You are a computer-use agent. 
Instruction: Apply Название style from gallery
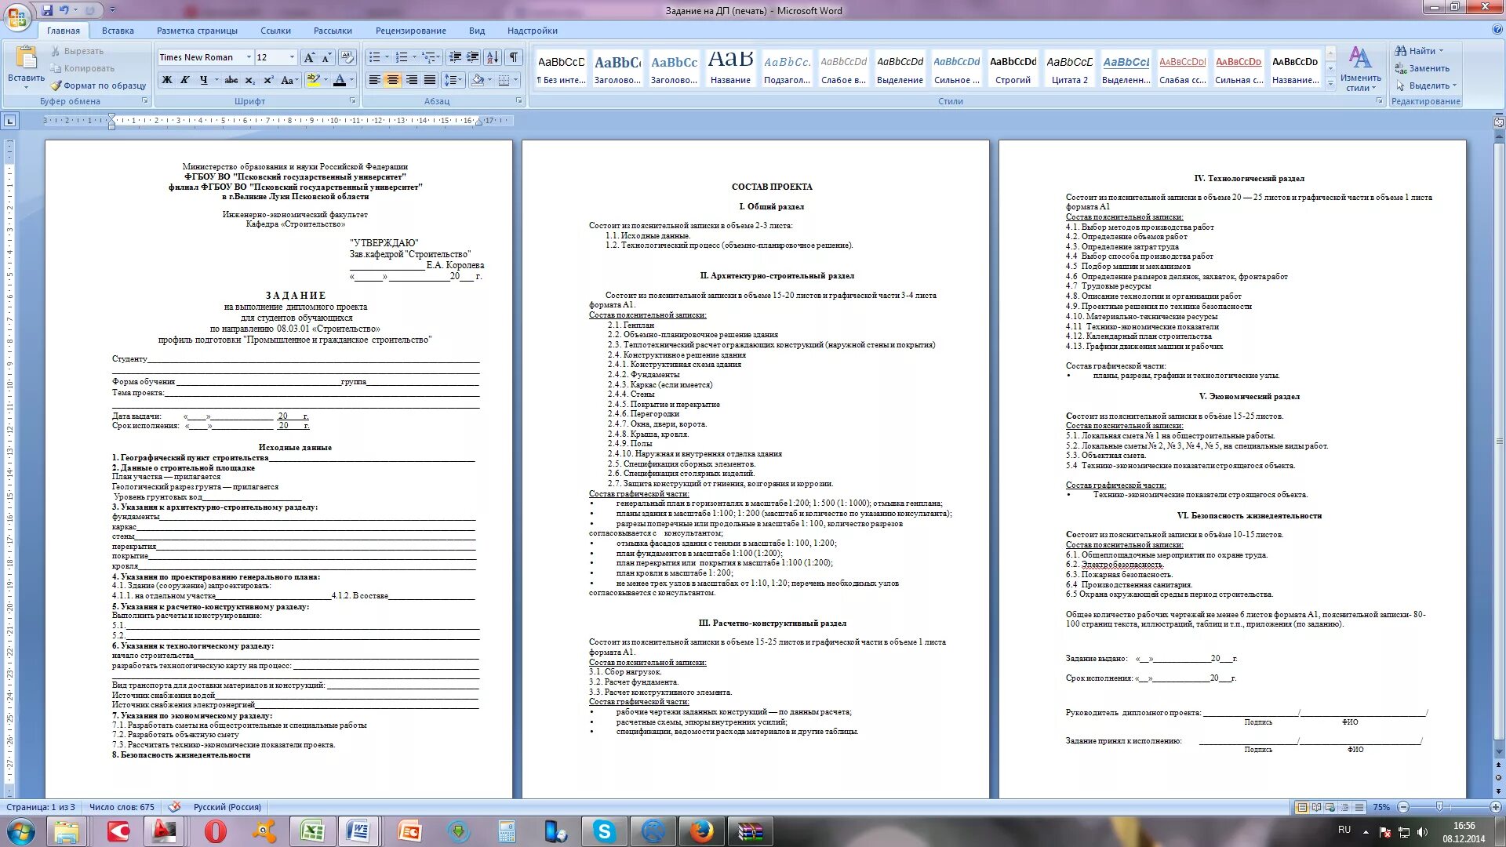pos(730,68)
